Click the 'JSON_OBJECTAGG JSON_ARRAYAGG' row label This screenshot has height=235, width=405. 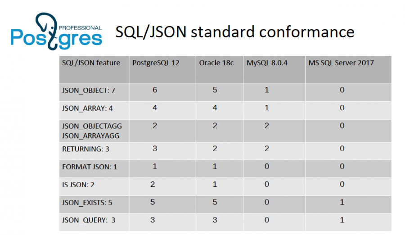pos(92,131)
